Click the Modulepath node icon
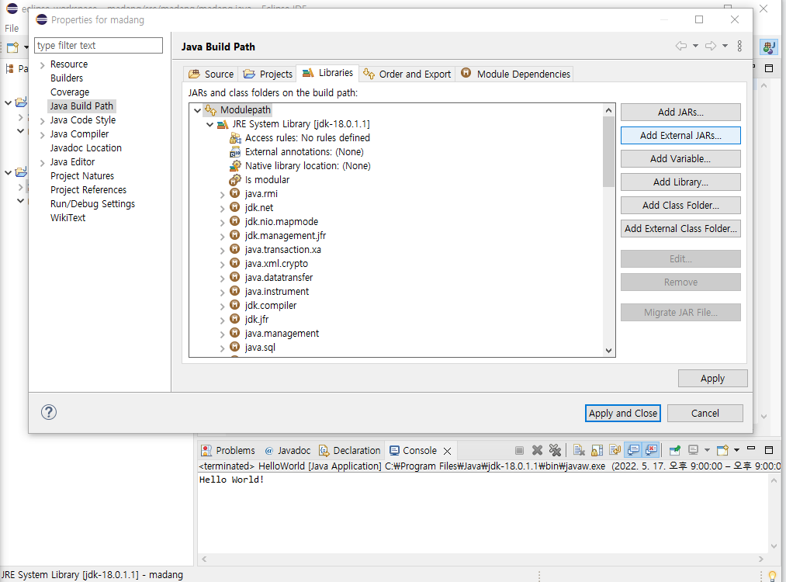This screenshot has width=786, height=582. point(210,109)
